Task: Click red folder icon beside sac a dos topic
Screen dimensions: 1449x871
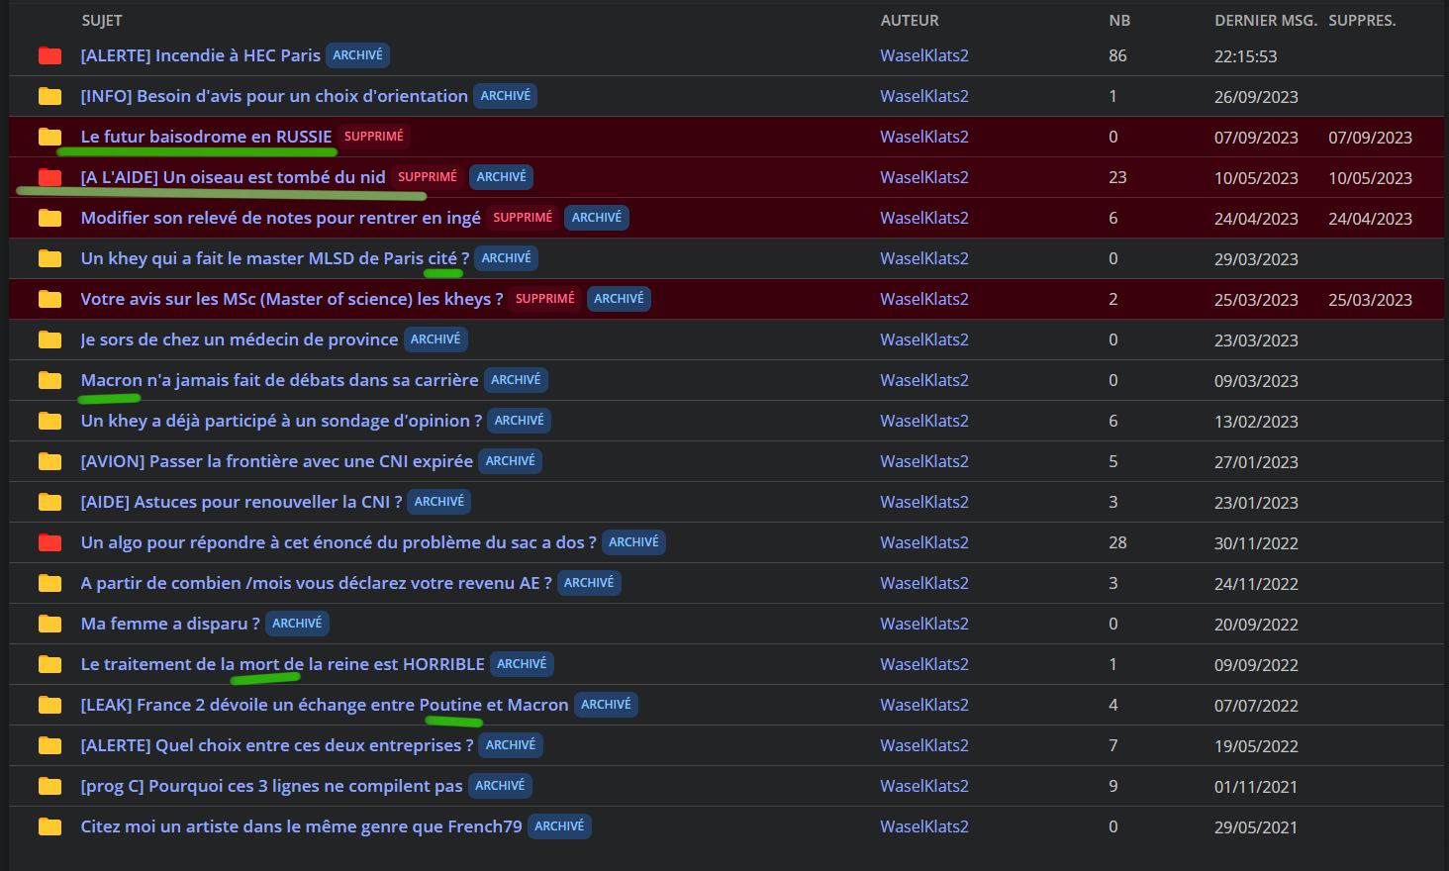Action: point(49,543)
